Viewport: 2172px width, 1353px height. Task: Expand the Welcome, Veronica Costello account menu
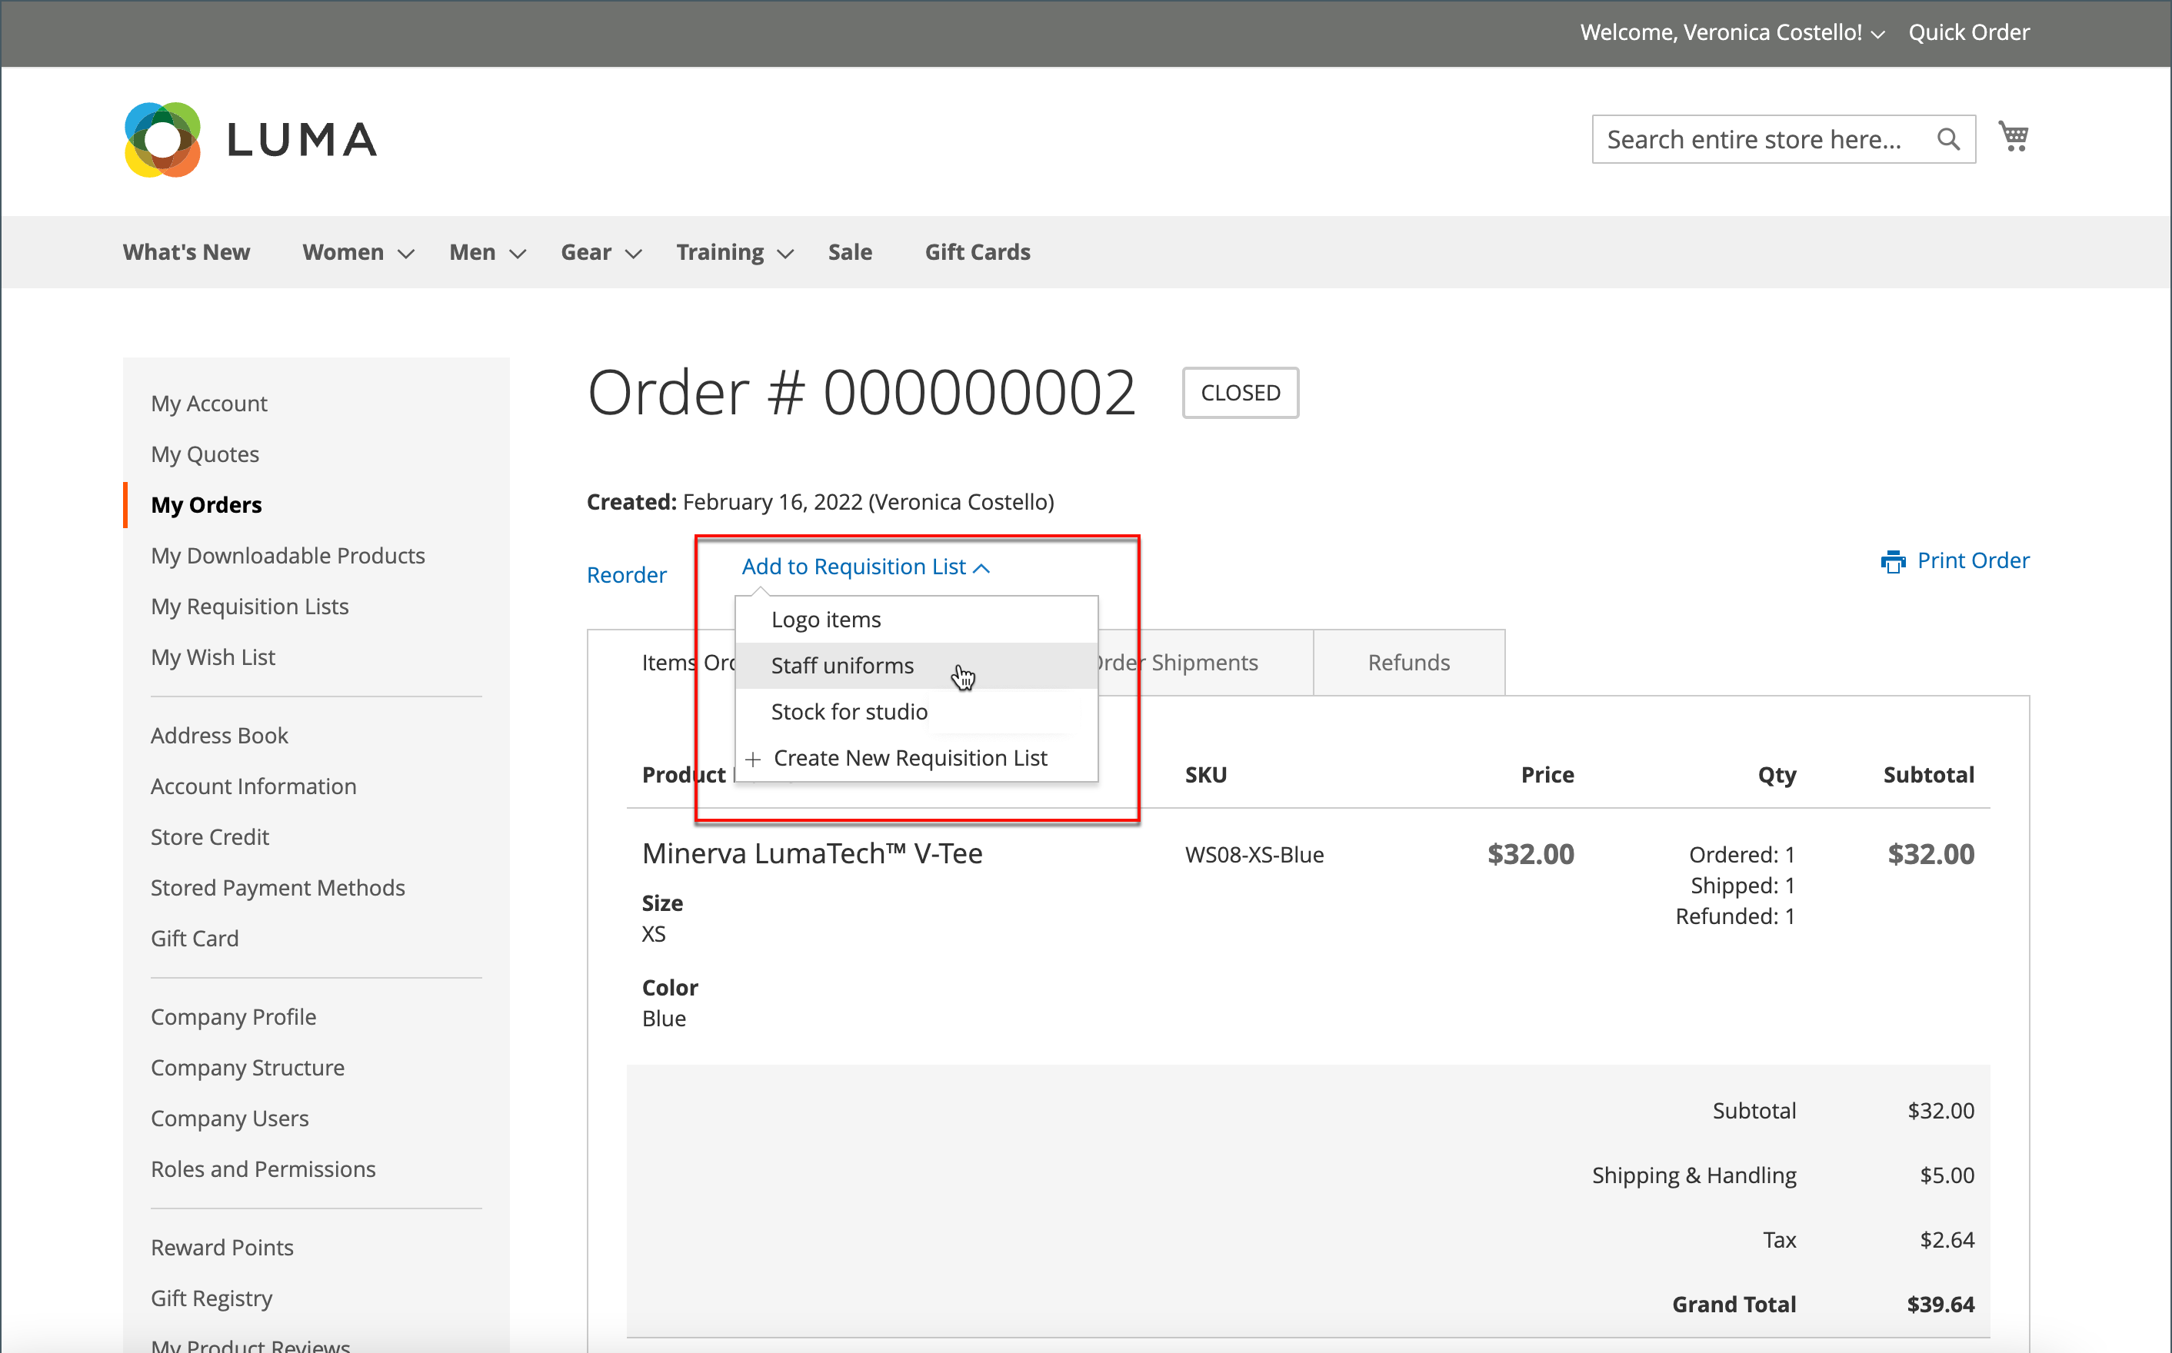click(x=1731, y=32)
